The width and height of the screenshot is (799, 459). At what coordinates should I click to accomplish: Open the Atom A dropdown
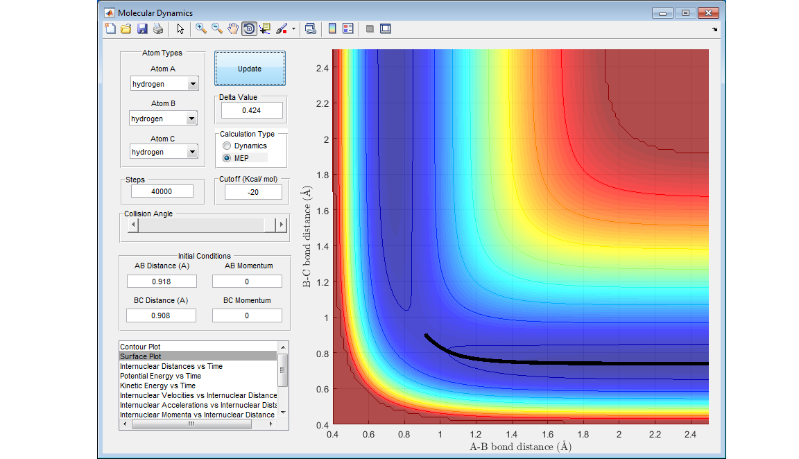[x=192, y=84]
